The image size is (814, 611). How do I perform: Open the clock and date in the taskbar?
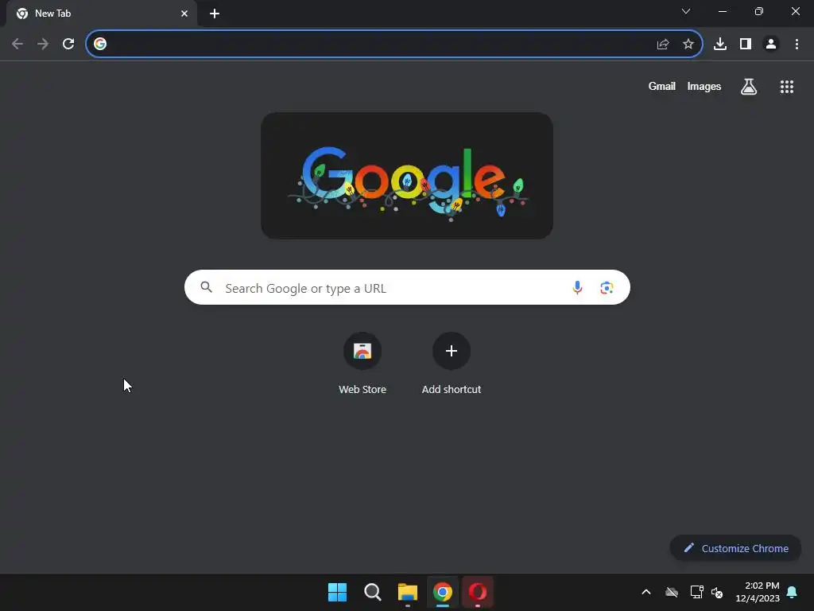758,592
